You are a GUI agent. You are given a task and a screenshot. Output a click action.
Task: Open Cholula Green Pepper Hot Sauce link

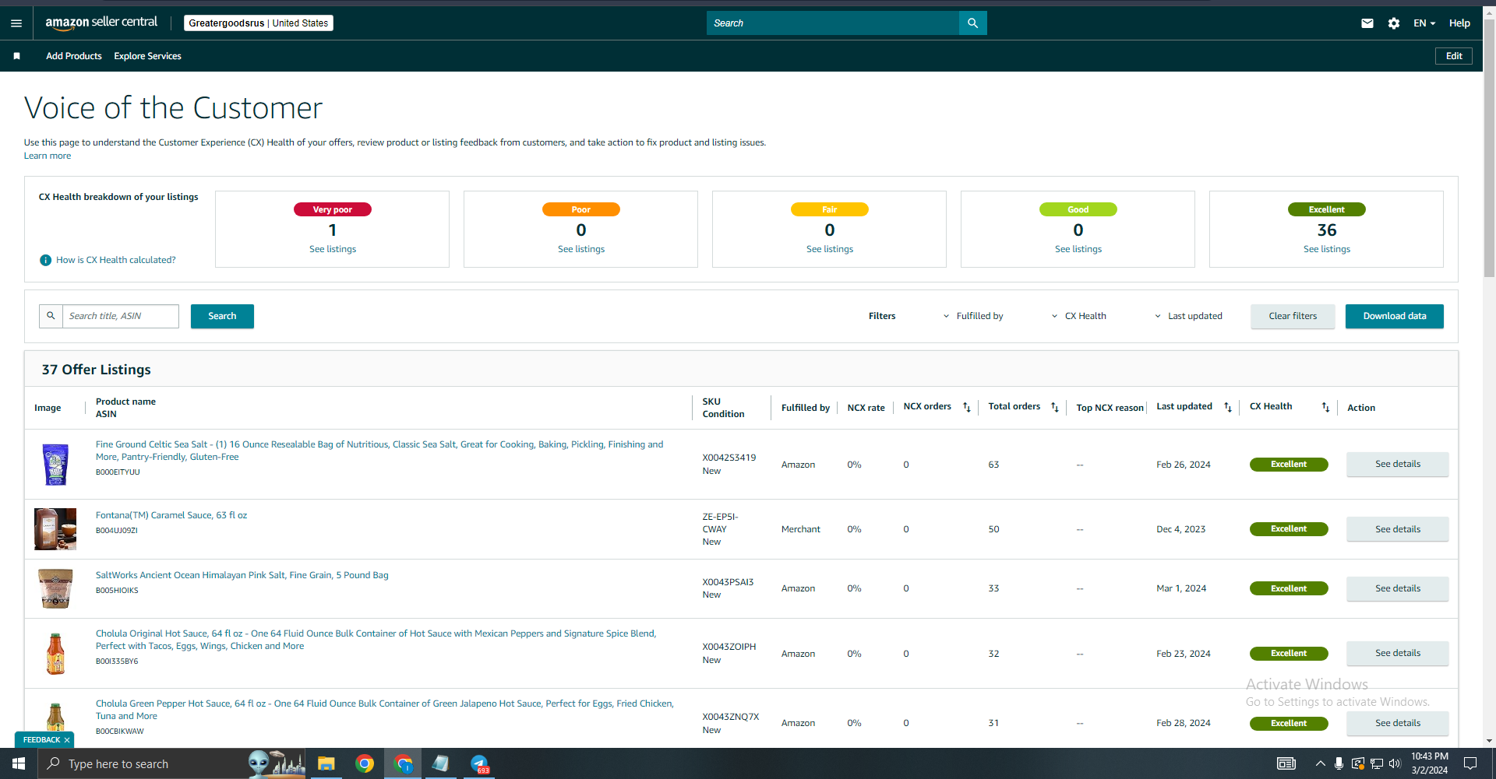click(x=385, y=710)
